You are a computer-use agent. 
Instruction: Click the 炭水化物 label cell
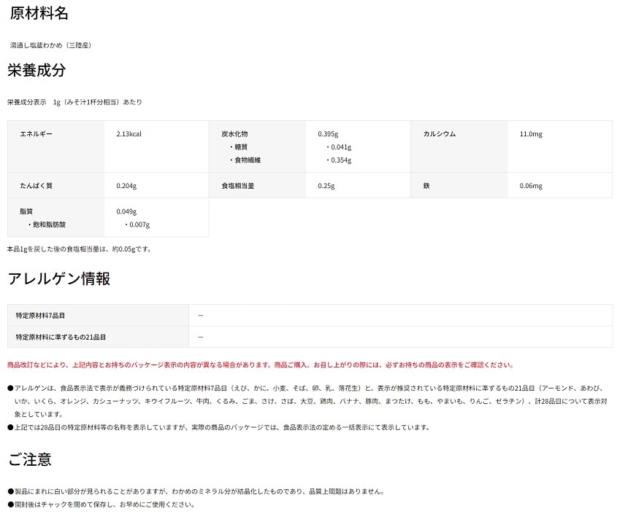234,134
